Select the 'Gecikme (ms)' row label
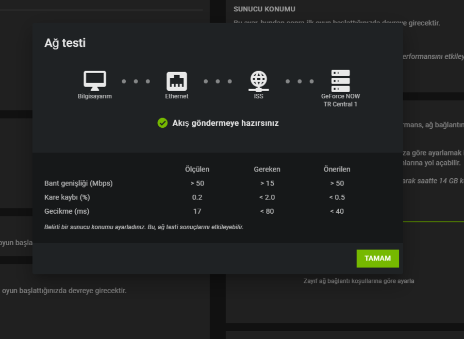Screen dimensions: 464x339 tap(67, 211)
